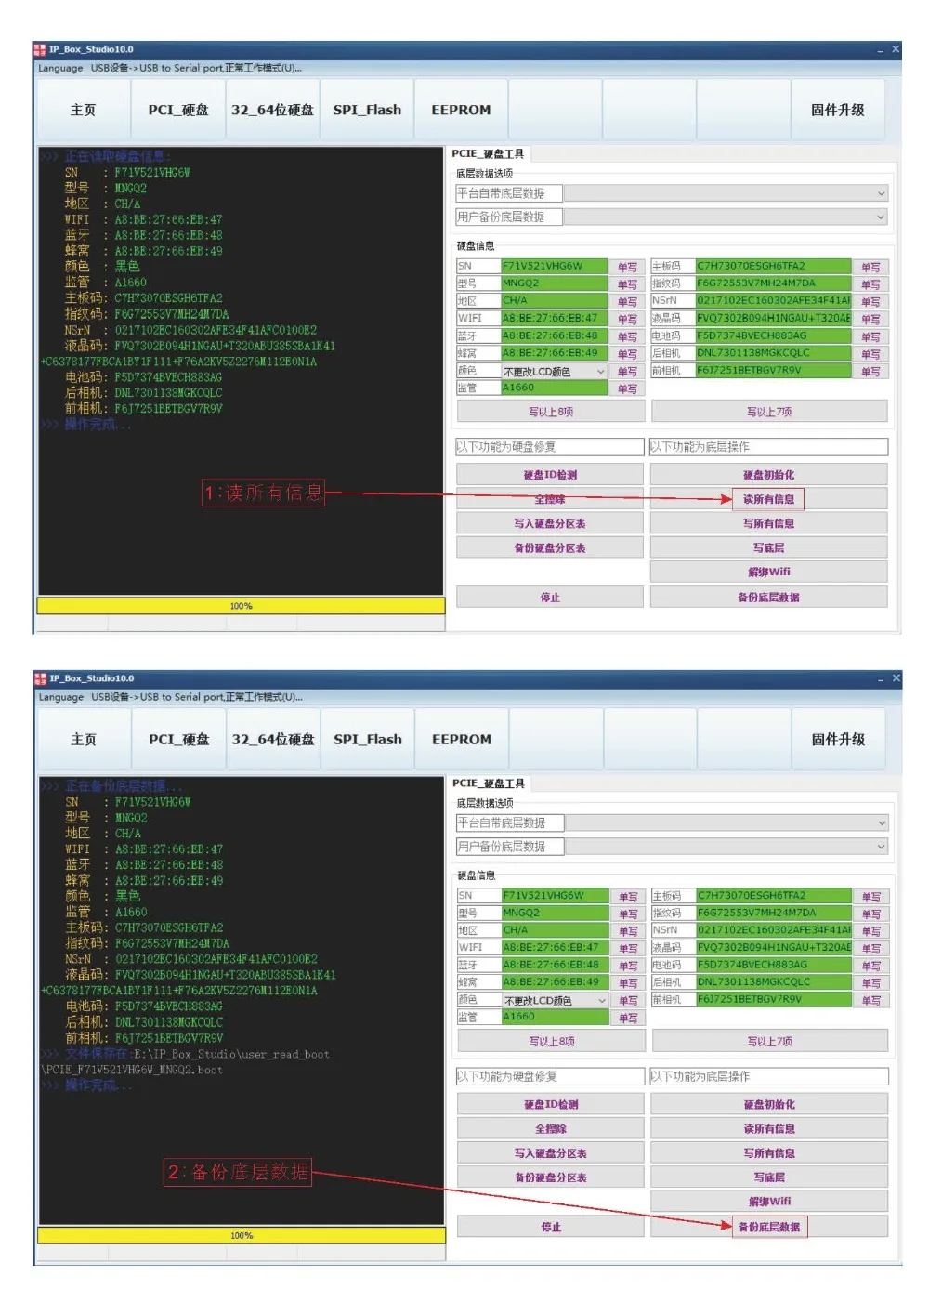Click 单写 beside 液晶码 in lower window
929x1315 pixels.
871,949
